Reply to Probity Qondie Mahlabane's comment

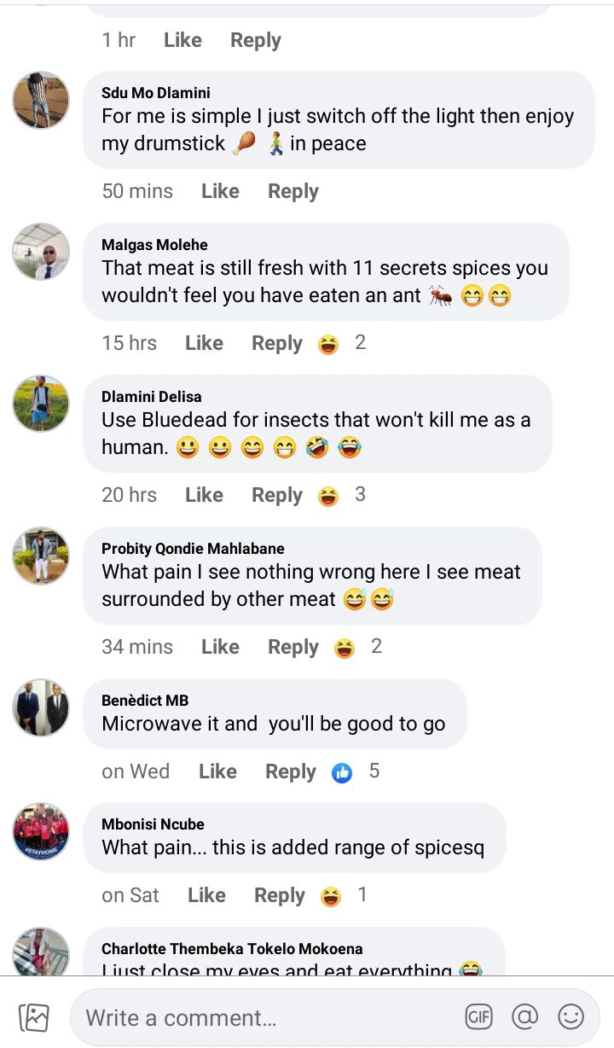[x=293, y=647]
